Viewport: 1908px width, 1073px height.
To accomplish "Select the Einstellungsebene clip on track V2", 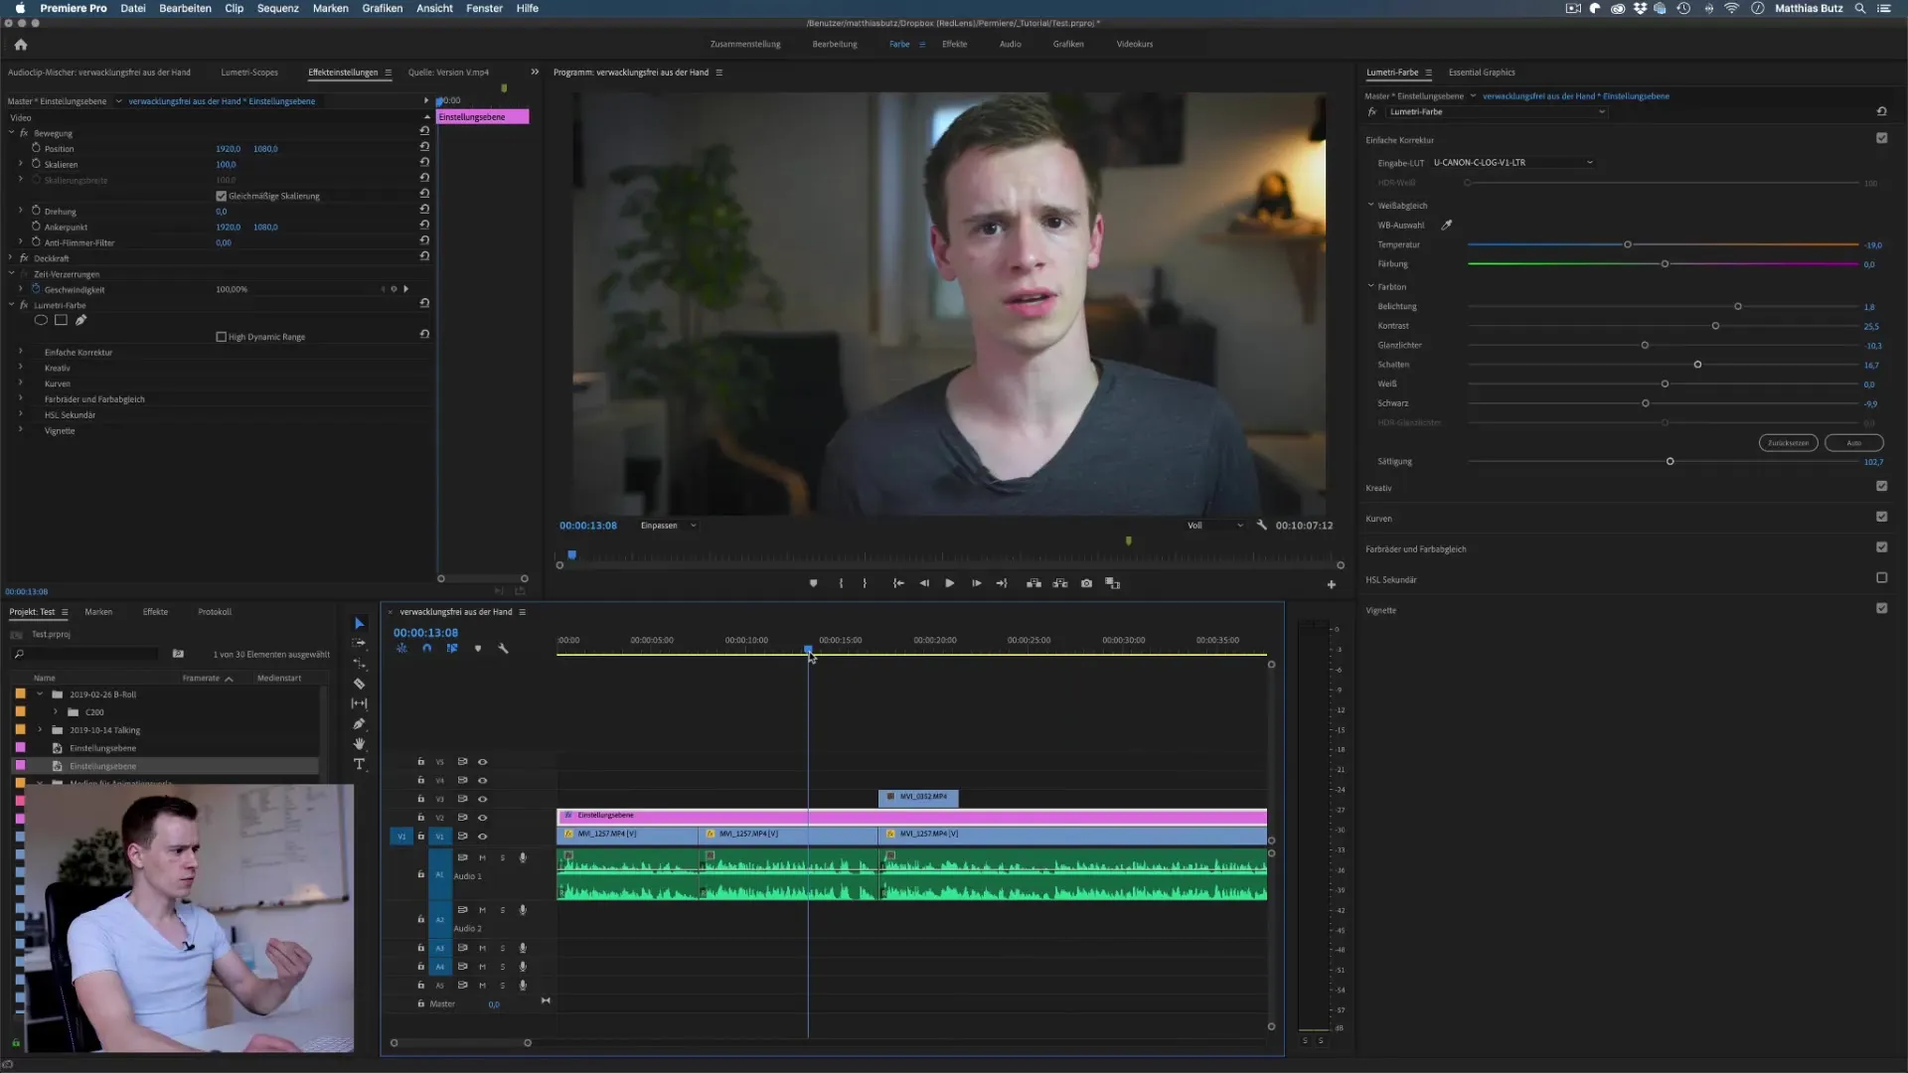I will pyautogui.click(x=911, y=816).
